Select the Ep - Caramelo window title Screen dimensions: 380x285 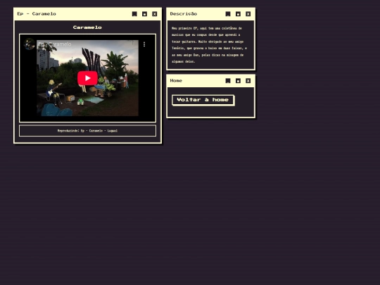pyautogui.click(x=37, y=14)
